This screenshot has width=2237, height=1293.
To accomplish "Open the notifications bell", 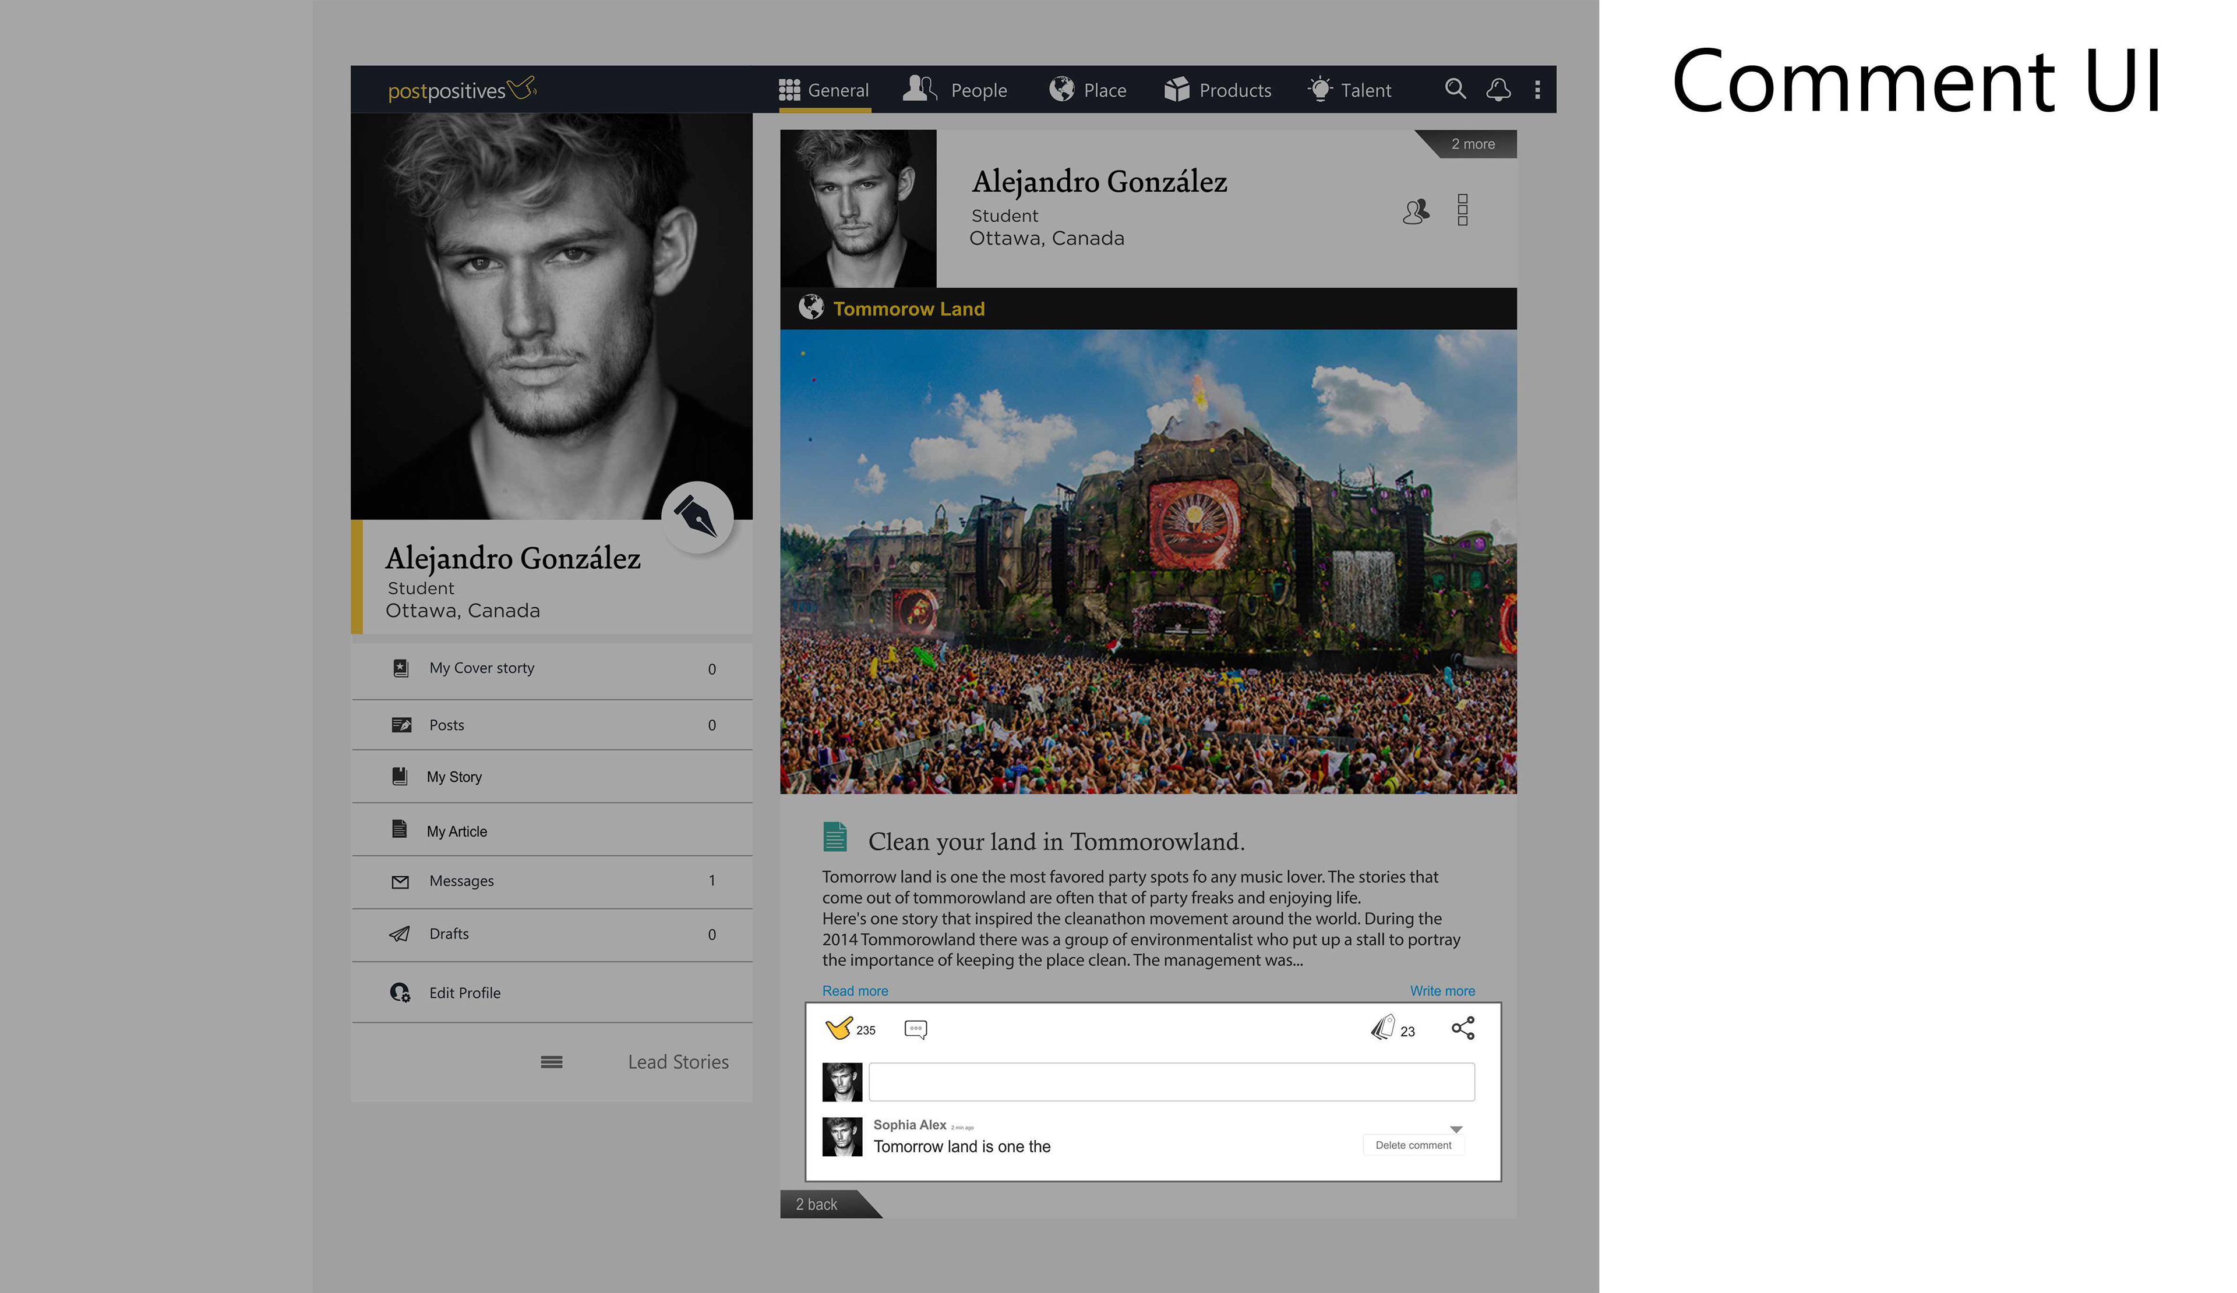I will pyautogui.click(x=1498, y=88).
